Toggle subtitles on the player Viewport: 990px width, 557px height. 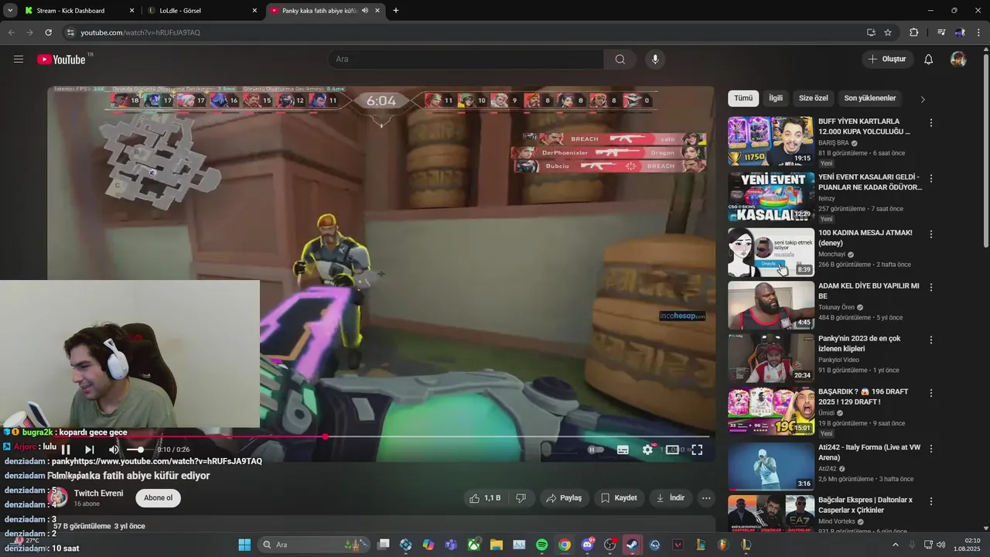tap(623, 449)
